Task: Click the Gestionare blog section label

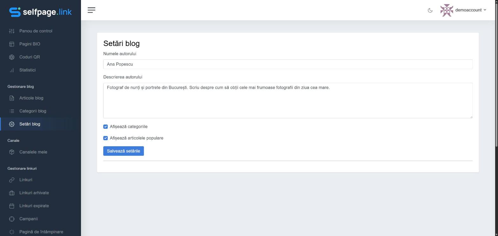Action: (21, 87)
